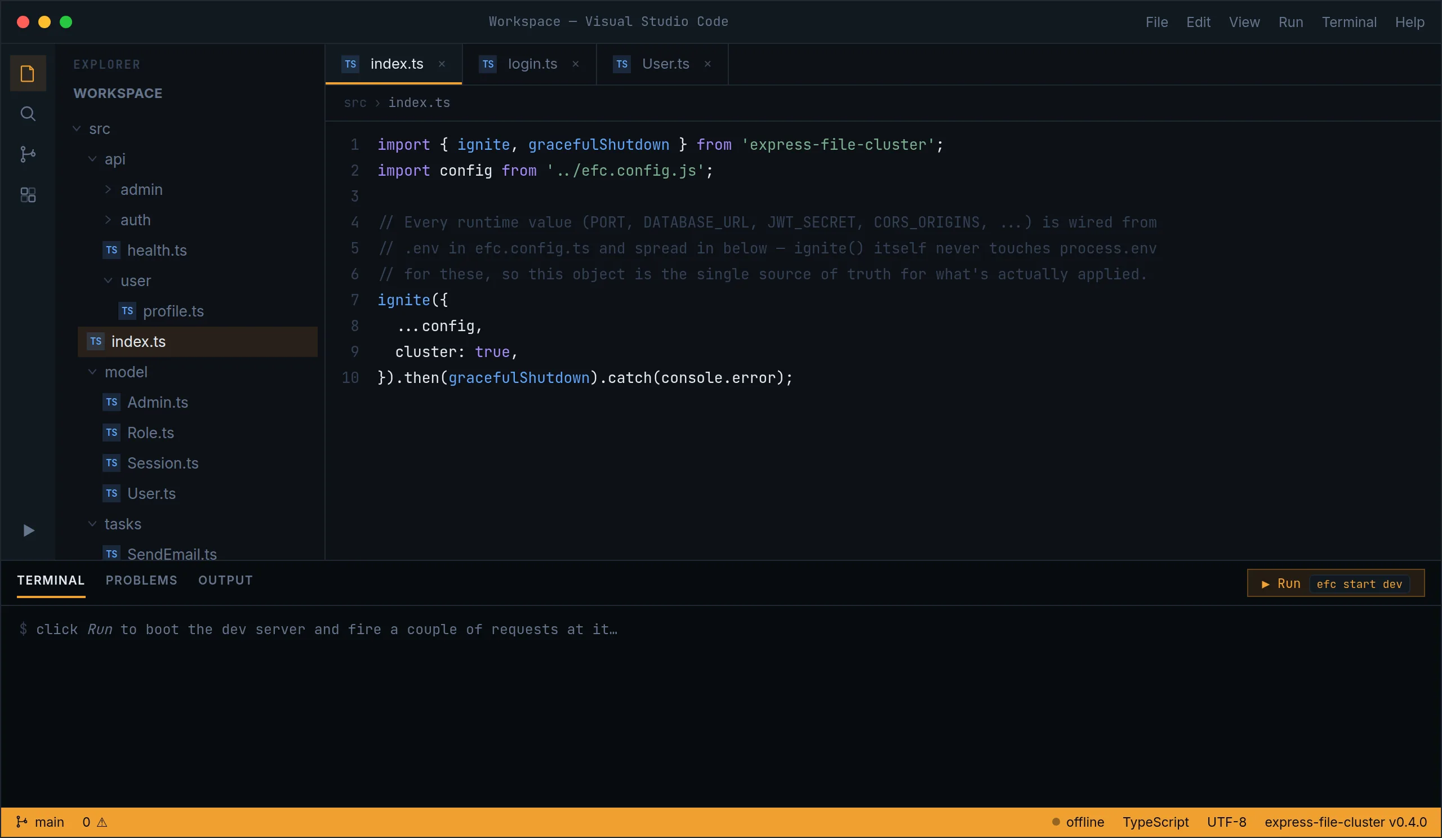
Task: Collapse the tasks folder chevron
Action: tap(92, 524)
